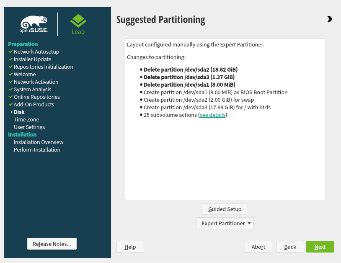
Task: Select the User Settings step
Action: pos(29,127)
